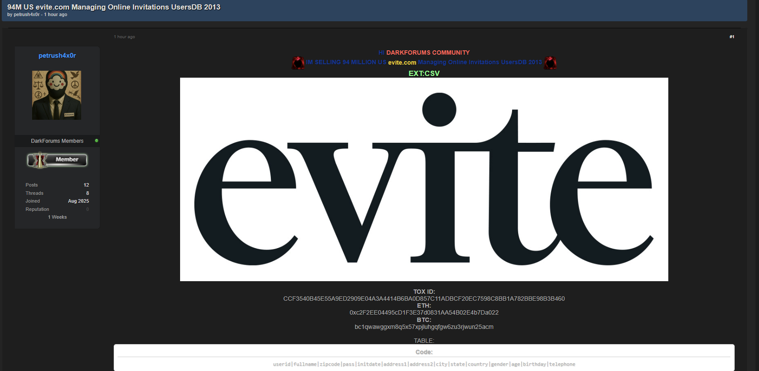Open petrush4x0r profile from sidebar username
The image size is (759, 371).
tap(57, 56)
